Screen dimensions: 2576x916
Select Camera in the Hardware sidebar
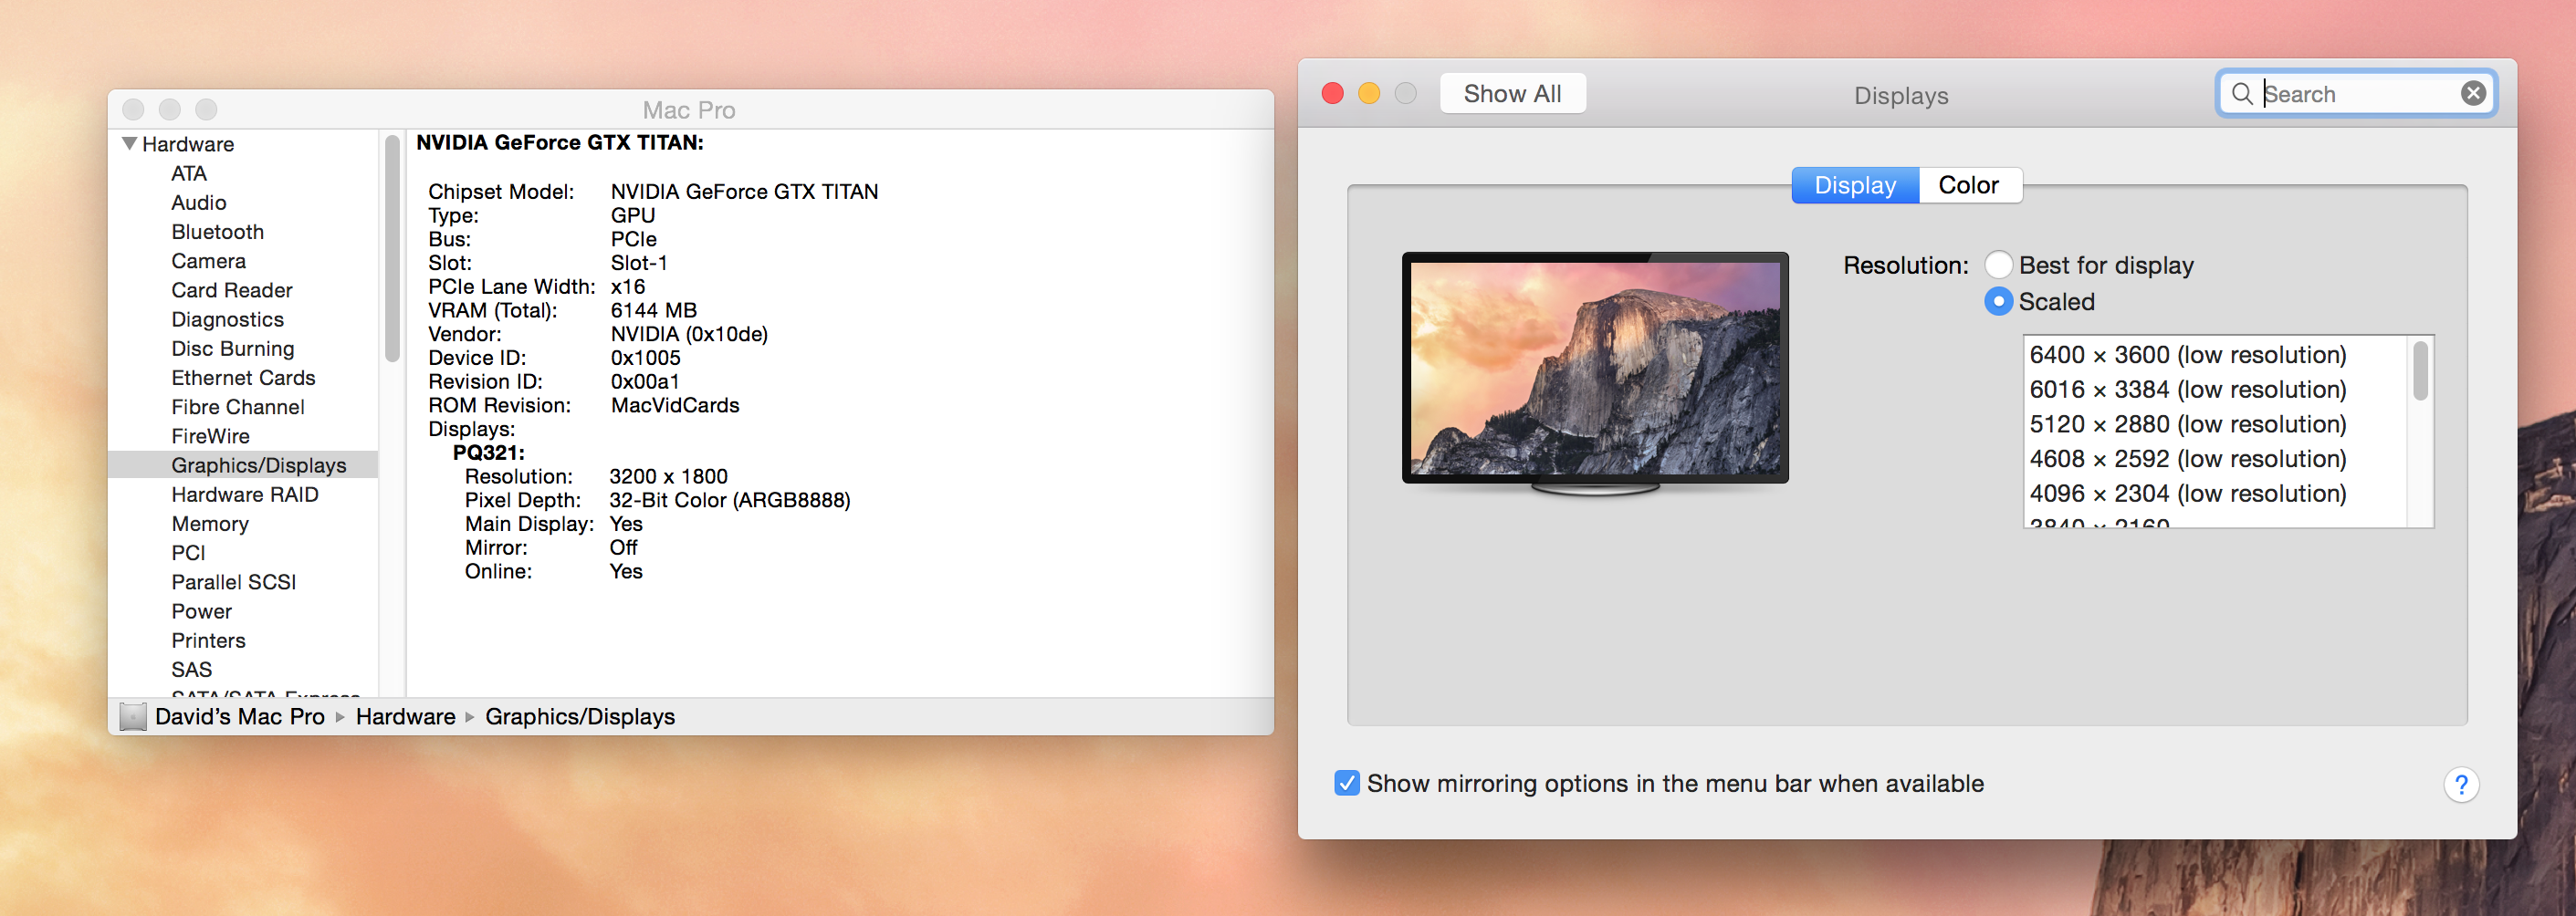click(x=208, y=261)
